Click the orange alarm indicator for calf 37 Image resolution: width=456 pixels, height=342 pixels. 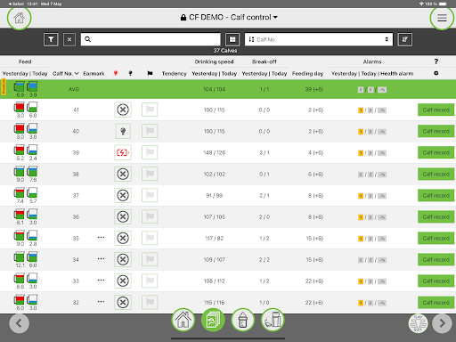click(x=361, y=196)
